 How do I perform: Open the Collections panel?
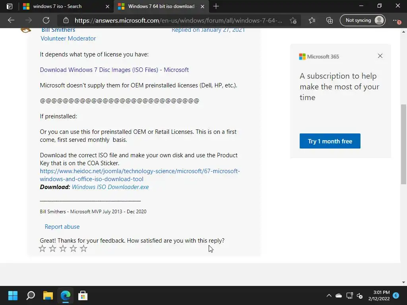[329, 20]
